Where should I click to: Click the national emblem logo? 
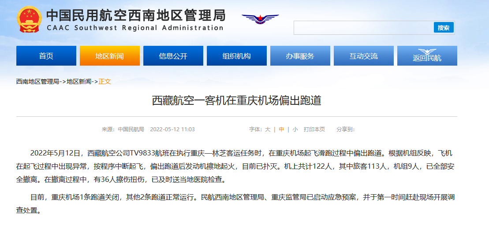(29, 20)
